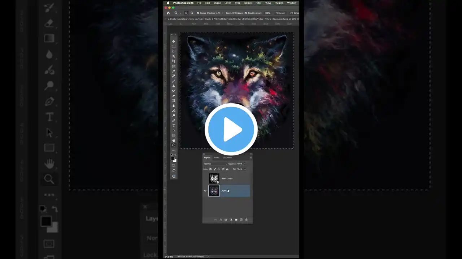Click the foreground color swatch

(173, 159)
